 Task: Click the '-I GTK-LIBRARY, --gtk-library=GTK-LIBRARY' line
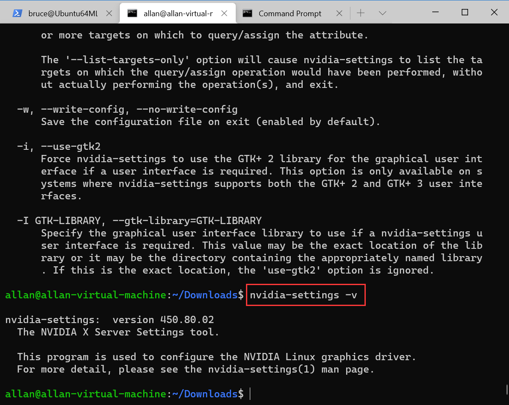click(x=139, y=221)
